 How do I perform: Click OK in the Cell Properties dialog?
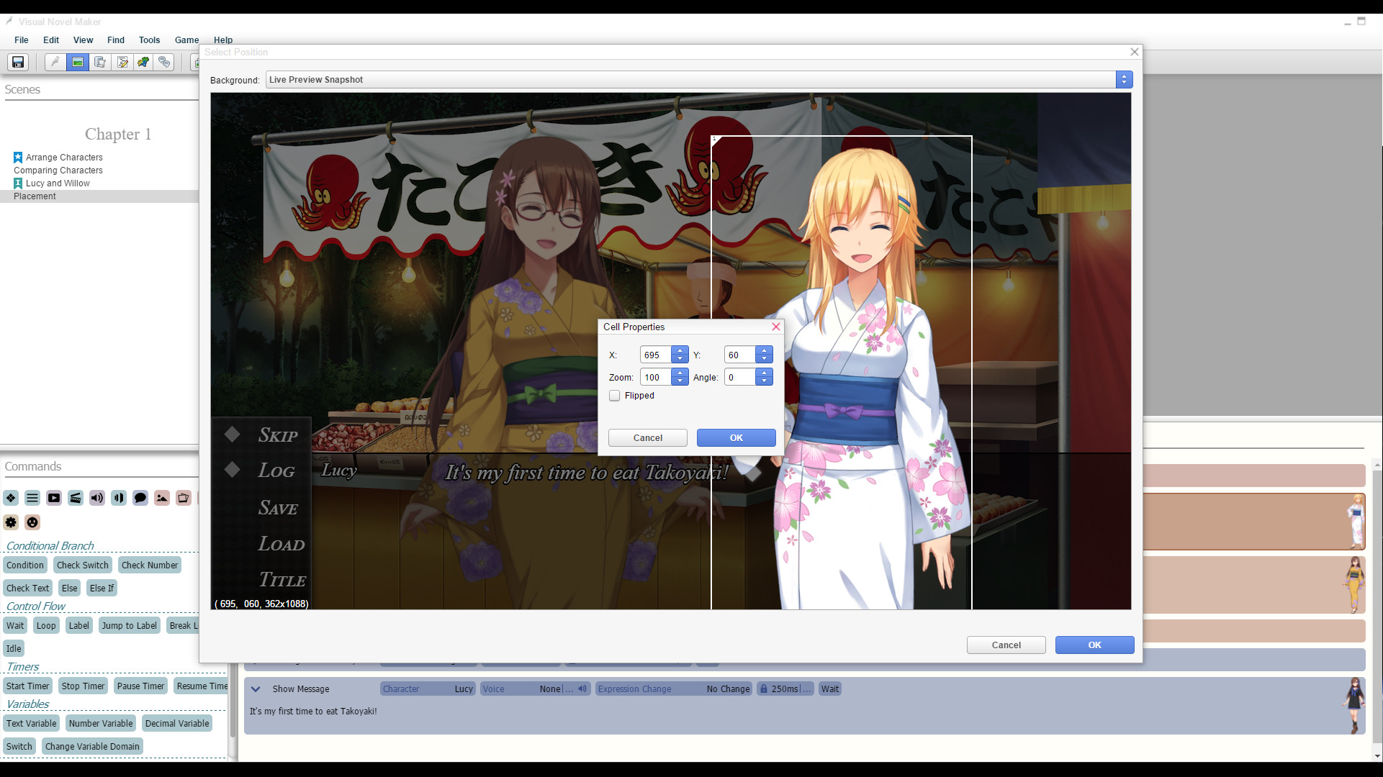736,437
